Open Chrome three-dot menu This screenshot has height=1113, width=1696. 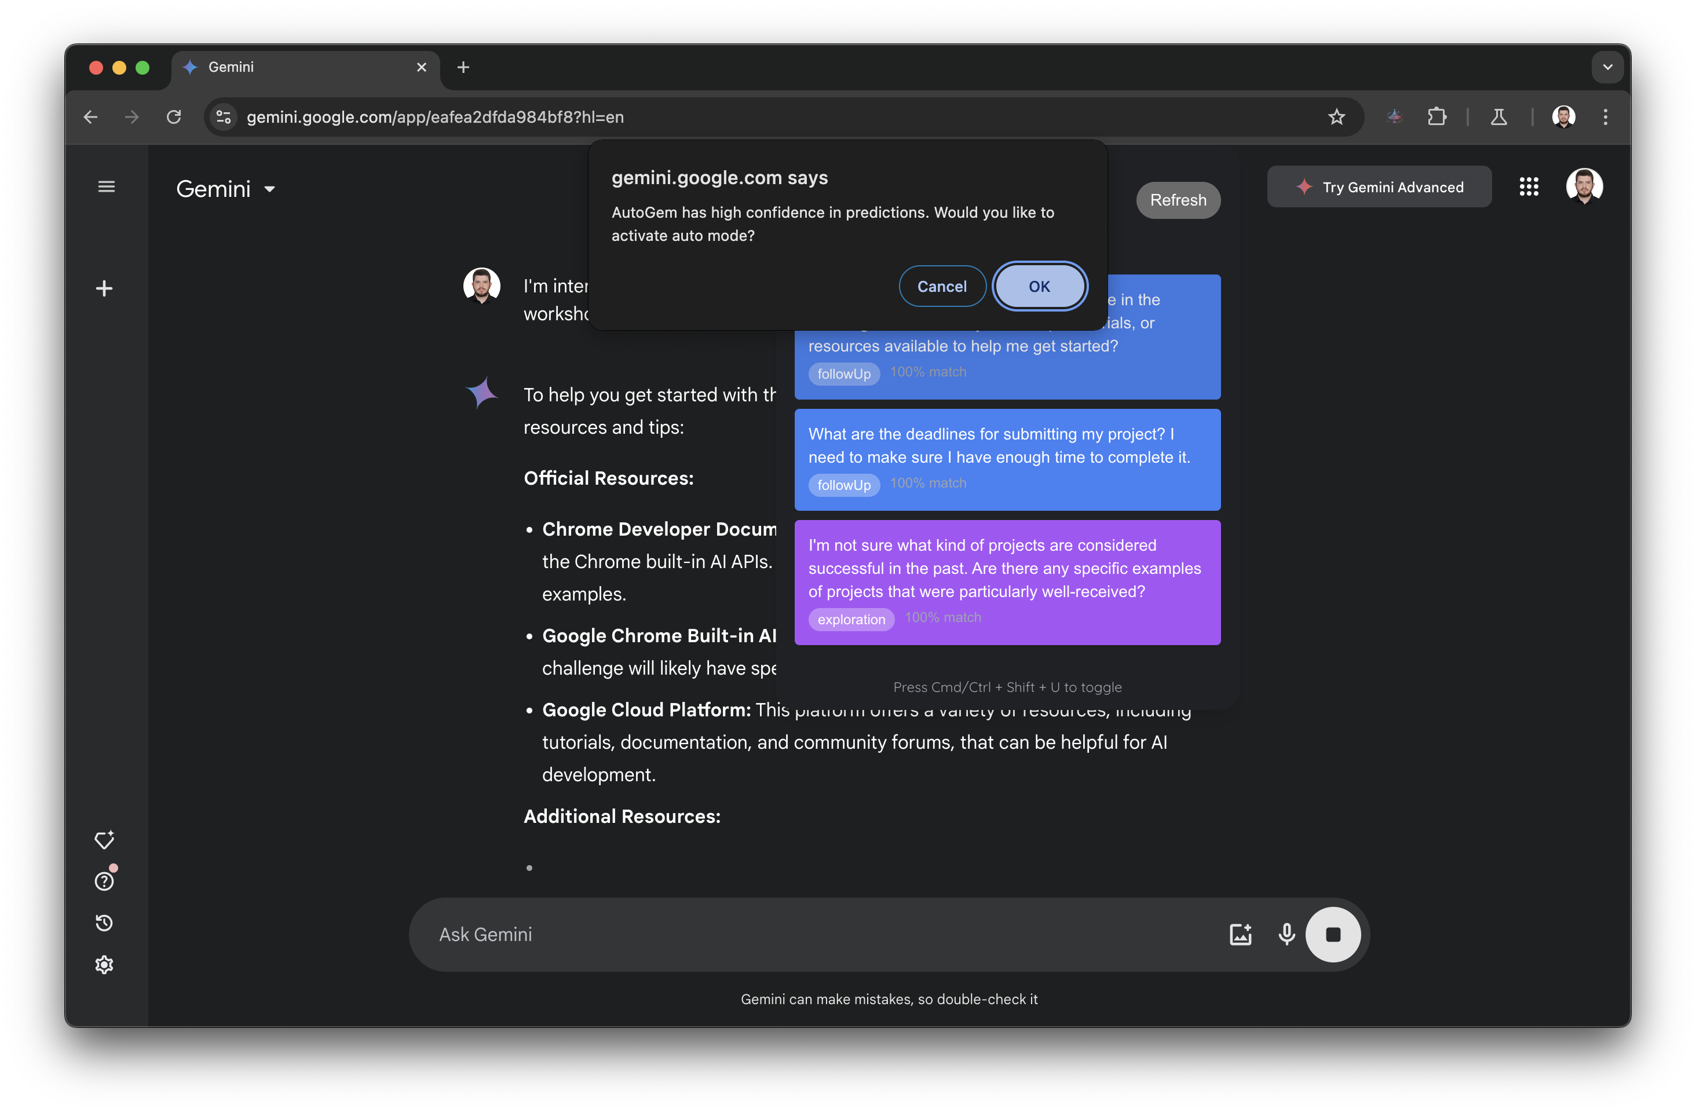click(x=1605, y=117)
